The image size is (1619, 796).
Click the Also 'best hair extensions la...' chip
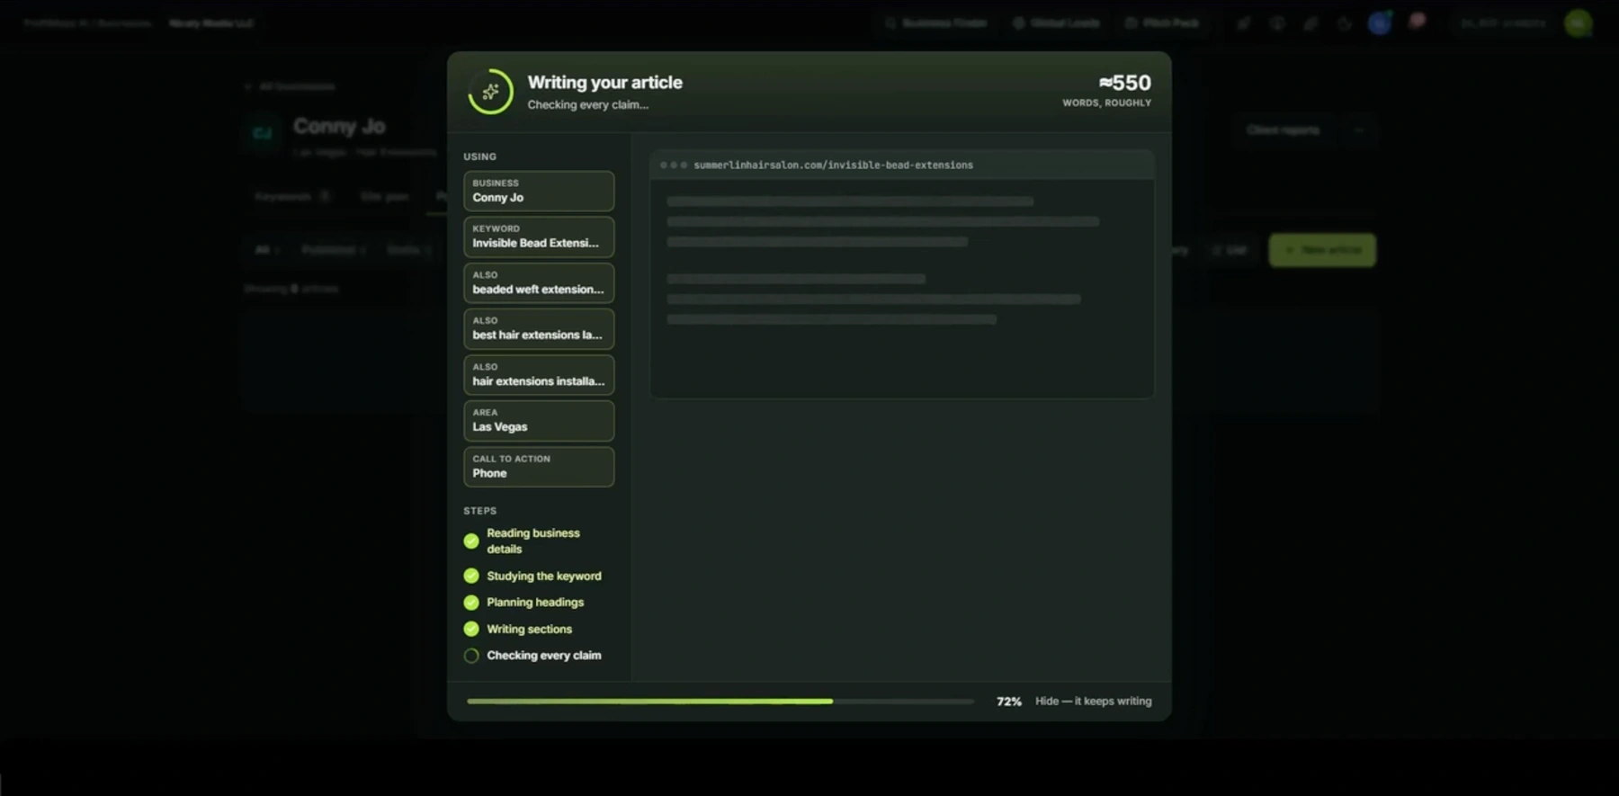[539, 329]
